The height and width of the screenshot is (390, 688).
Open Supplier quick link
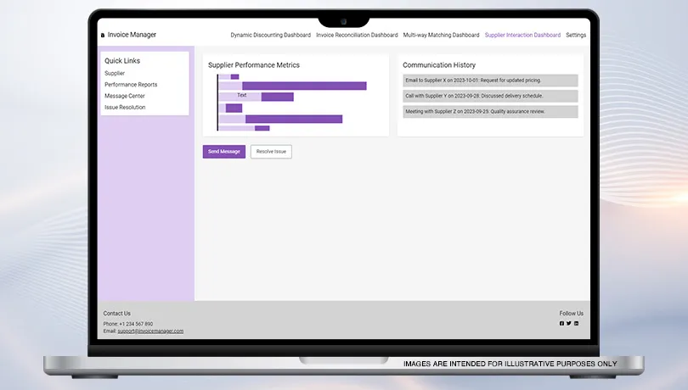(115, 74)
